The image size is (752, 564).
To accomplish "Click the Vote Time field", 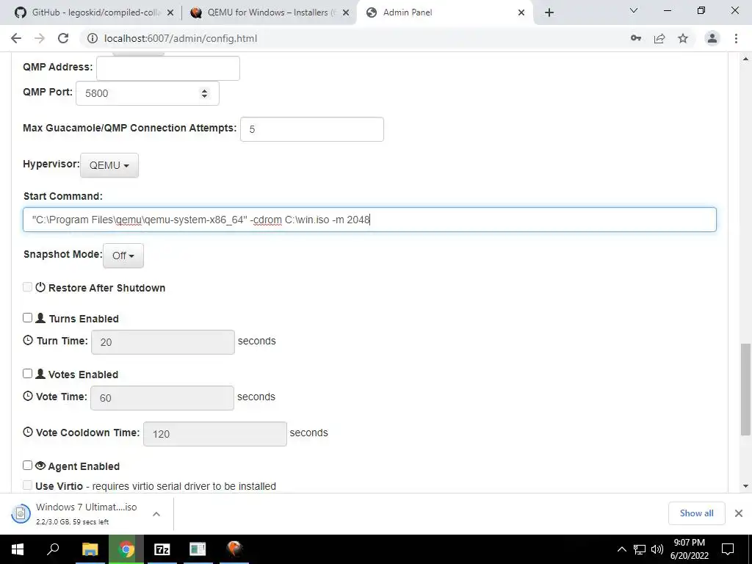I will click(x=162, y=397).
